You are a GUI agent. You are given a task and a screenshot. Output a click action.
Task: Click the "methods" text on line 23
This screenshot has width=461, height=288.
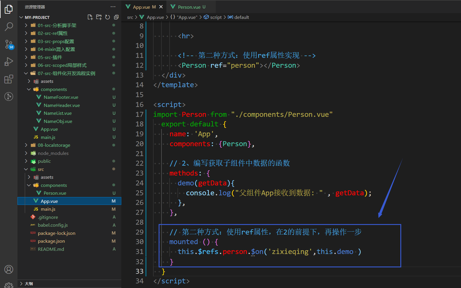tap(184, 173)
